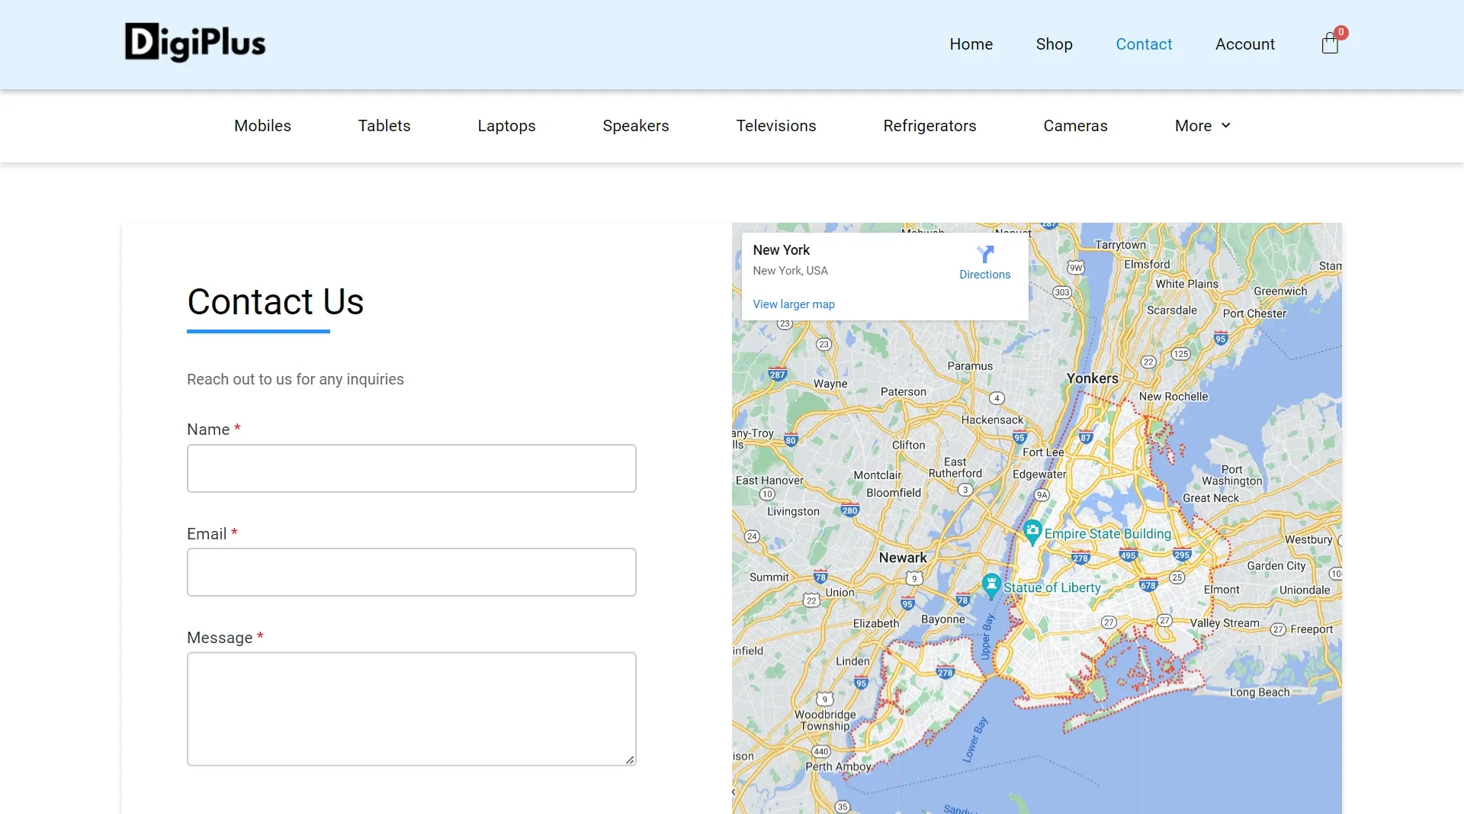Click the Yonkers label on map
The width and height of the screenshot is (1464, 814).
click(1092, 378)
